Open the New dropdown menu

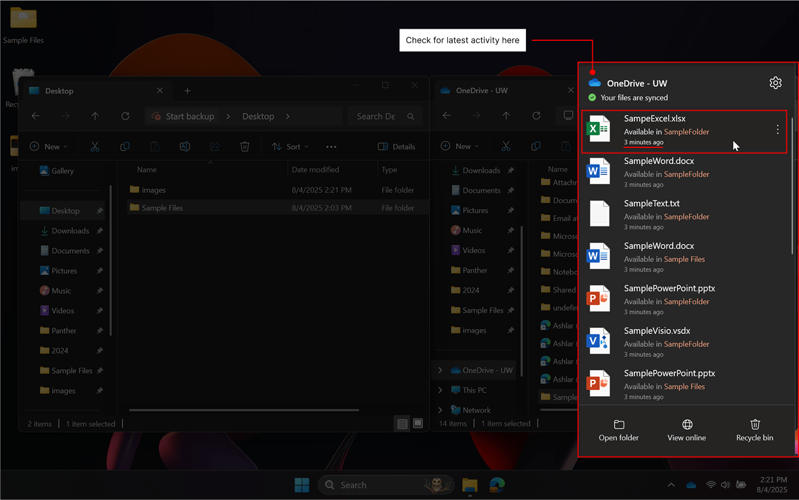(x=49, y=146)
